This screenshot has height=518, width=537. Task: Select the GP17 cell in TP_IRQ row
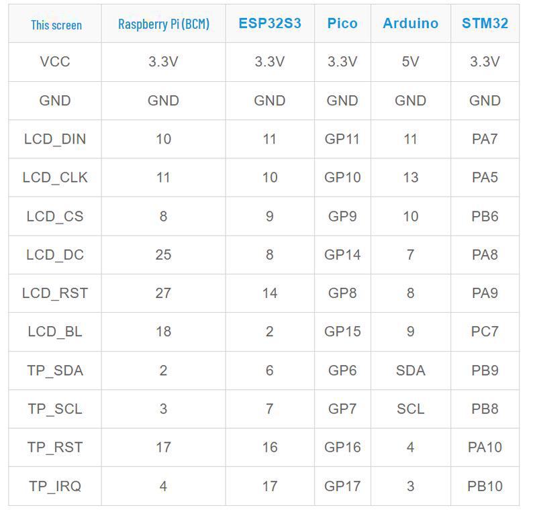342,486
